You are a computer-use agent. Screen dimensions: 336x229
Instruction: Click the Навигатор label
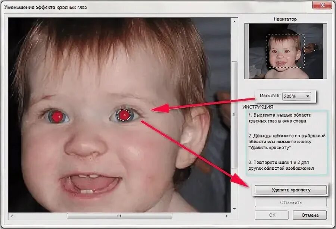pyautogui.click(x=285, y=19)
